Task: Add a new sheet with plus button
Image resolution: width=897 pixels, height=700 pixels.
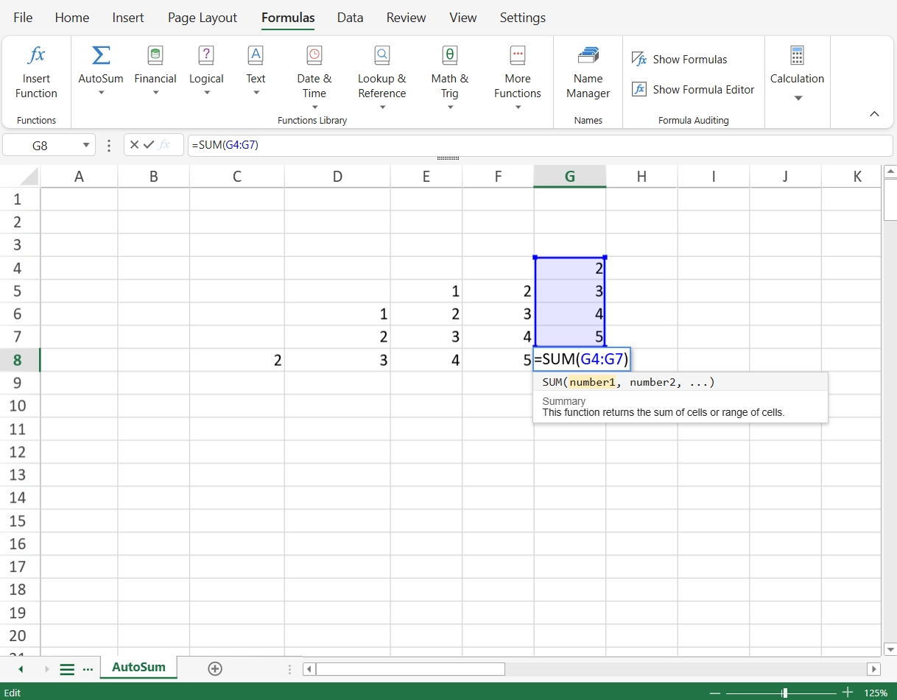Action: (215, 668)
